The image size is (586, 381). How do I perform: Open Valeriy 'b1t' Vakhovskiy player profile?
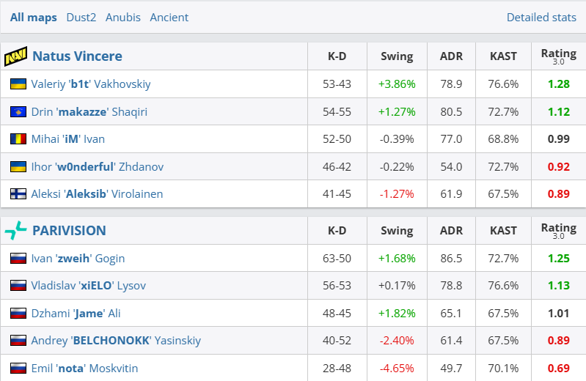[91, 84]
